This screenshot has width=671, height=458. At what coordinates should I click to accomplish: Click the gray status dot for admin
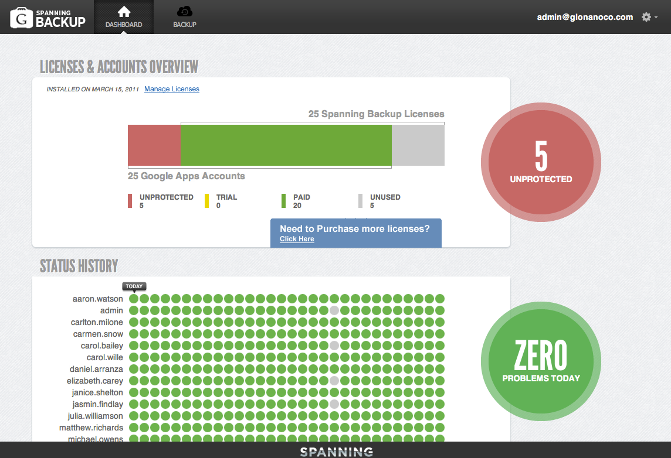[334, 310]
